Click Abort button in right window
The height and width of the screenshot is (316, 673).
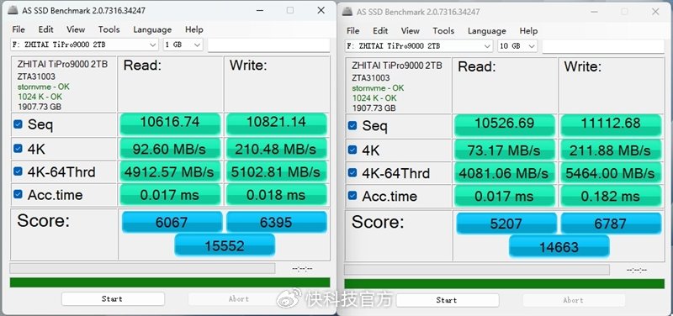click(x=573, y=300)
